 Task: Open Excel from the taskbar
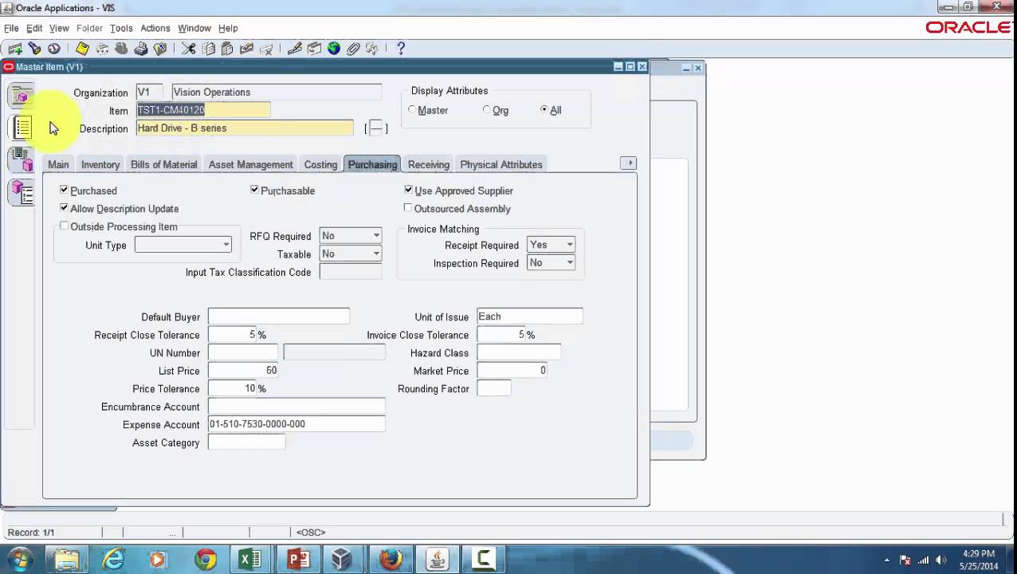[x=250, y=560]
